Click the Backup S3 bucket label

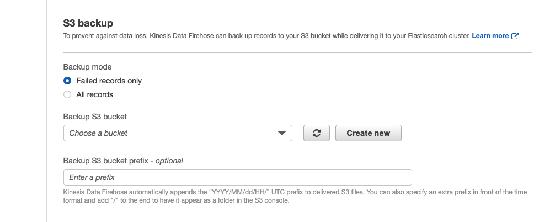95,117
